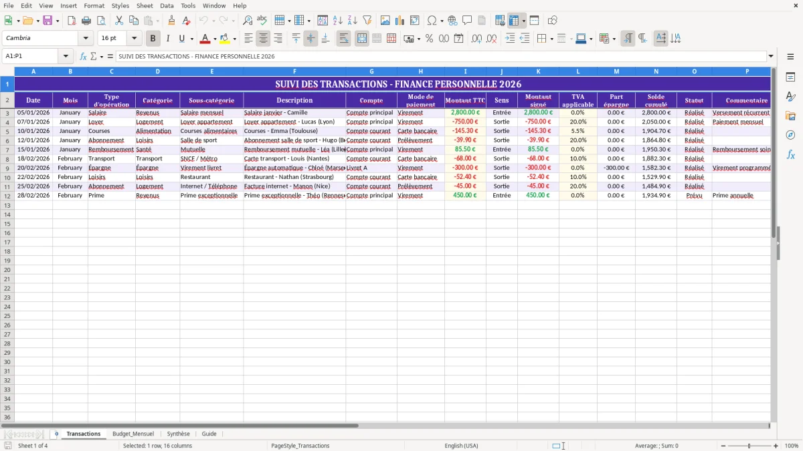The width and height of the screenshot is (803, 451).
Task: Open background color dropdown arrow
Action: [x=234, y=39]
